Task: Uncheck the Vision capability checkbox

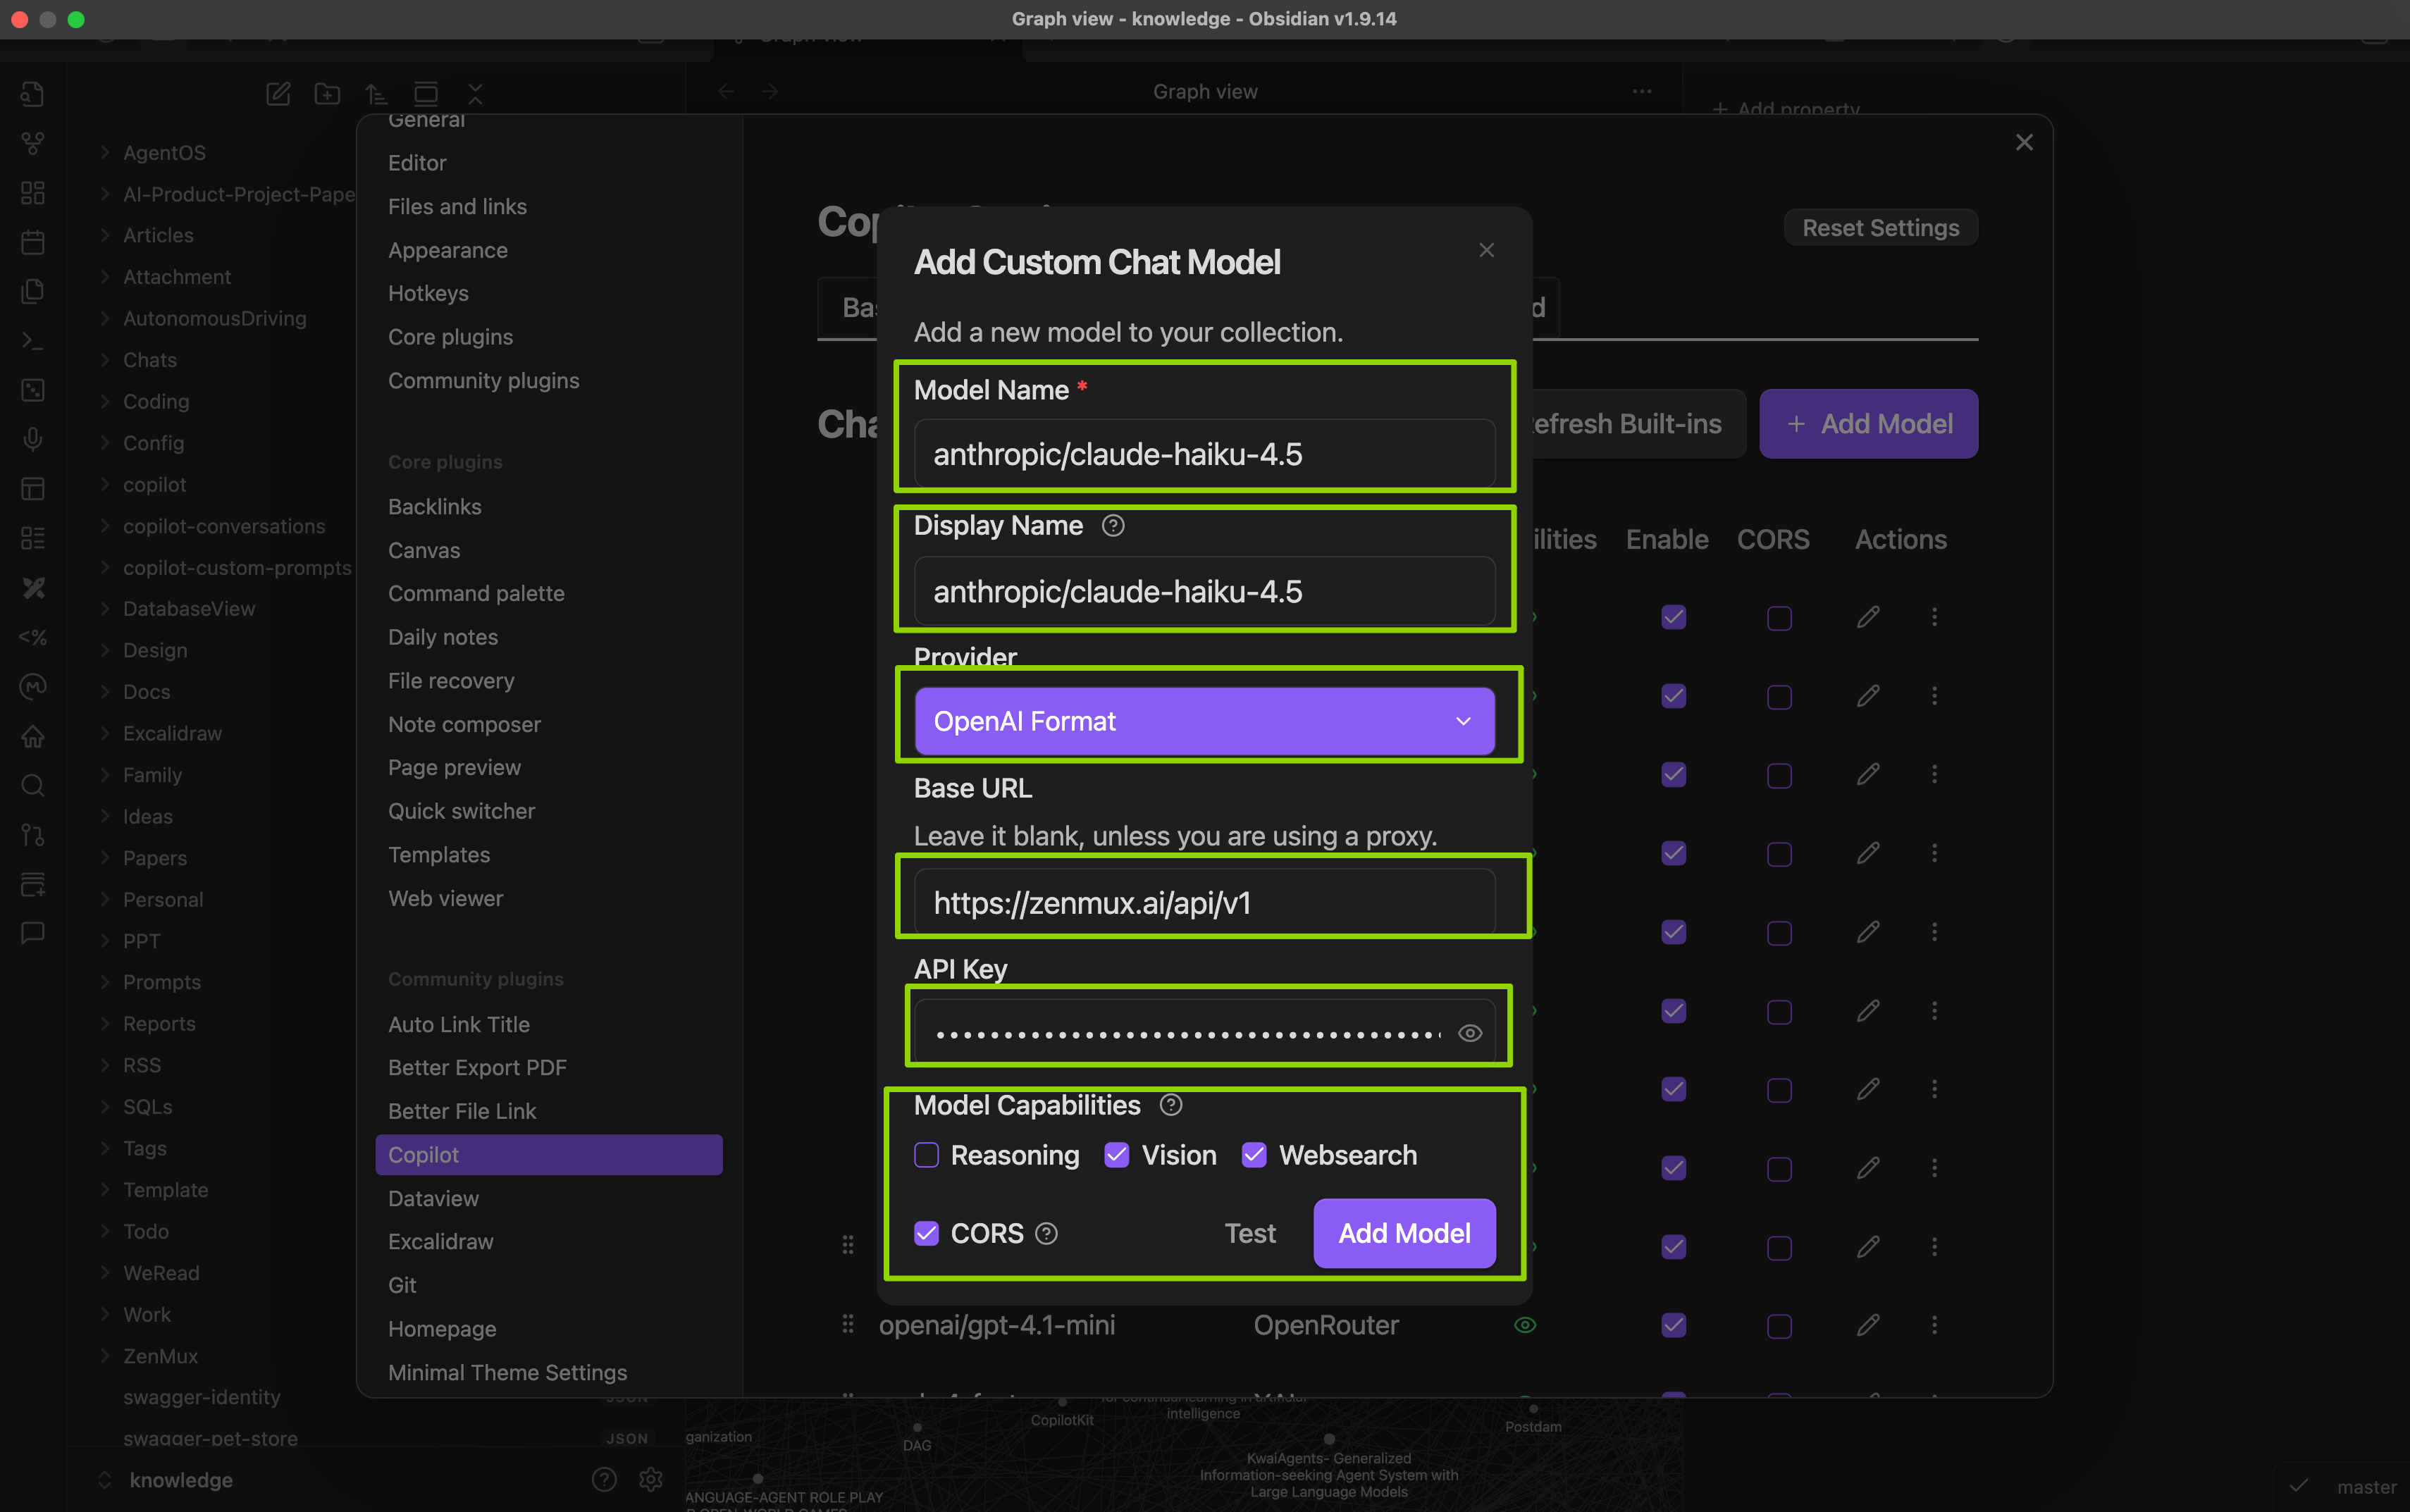Action: [1117, 1156]
